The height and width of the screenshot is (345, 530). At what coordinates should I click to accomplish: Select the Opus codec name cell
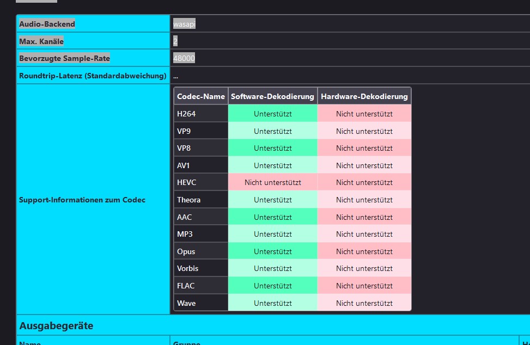click(x=201, y=251)
